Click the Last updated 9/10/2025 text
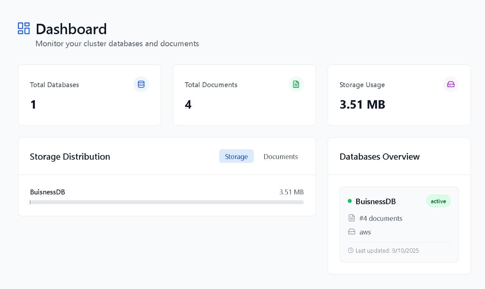Image resolution: width=485 pixels, height=289 pixels. (x=387, y=251)
